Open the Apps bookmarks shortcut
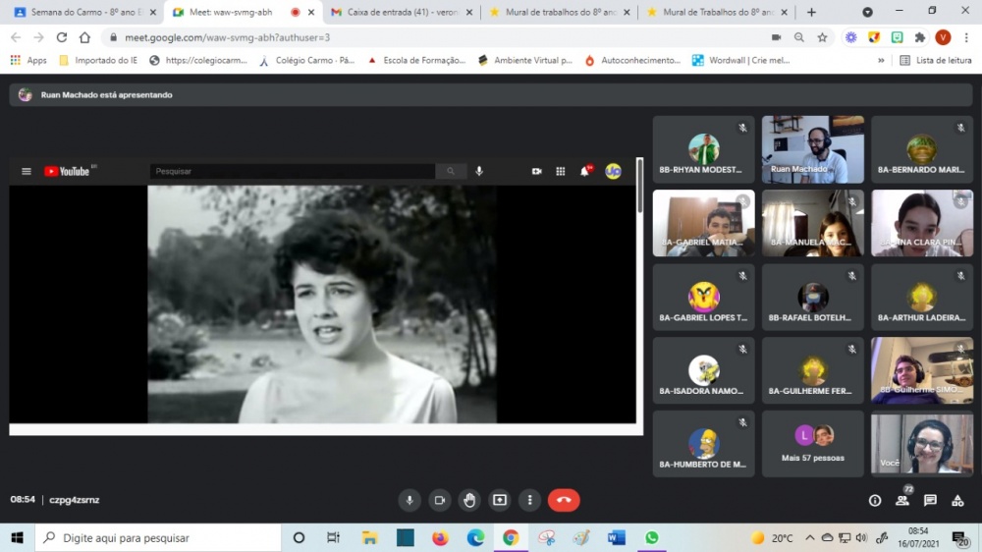The height and width of the screenshot is (552, 982). click(x=28, y=60)
